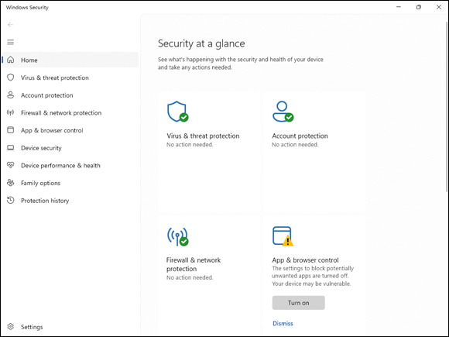Click the 'No action needed.' text under Virus & threat
The height and width of the screenshot is (337, 449).
(190, 145)
